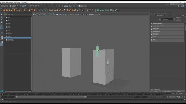Expand the Extra Attributes section
The height and width of the screenshot is (104, 186).
click(168, 41)
